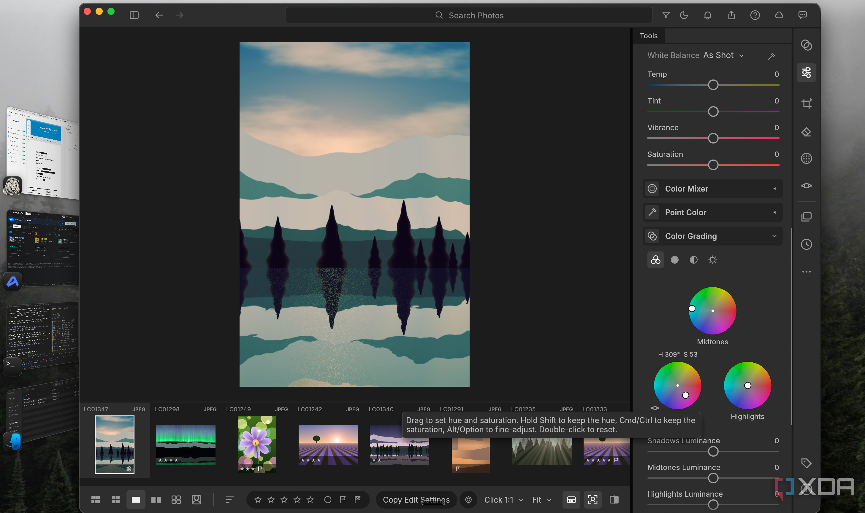Open the Masking circle tool
865x513 pixels.
806,158
